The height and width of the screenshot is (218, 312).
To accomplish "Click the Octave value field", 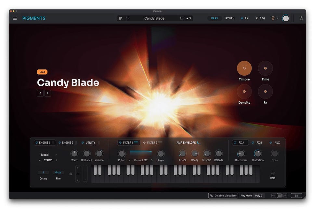I will [43, 172].
